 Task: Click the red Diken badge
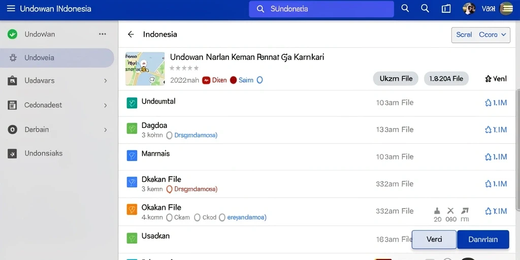tap(215, 80)
